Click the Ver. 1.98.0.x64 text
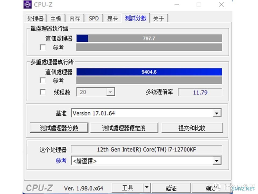The width and height of the screenshot is (258, 194). (84, 188)
